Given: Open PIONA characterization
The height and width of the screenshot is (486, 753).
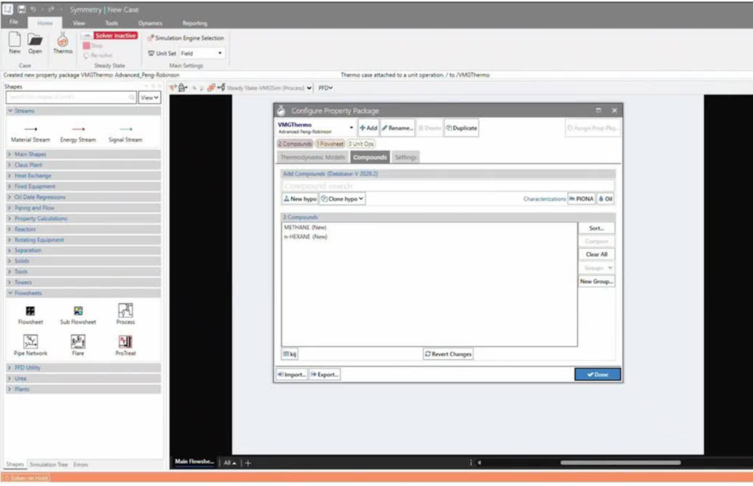Looking at the screenshot, I should pyautogui.click(x=582, y=198).
